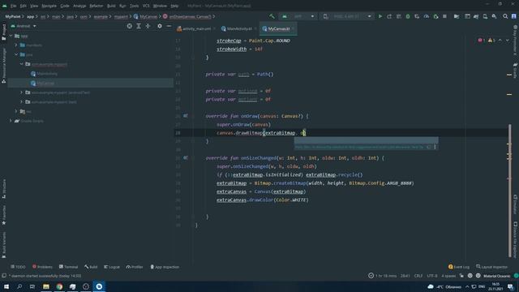Screen dimensions: 519x292
Task: Open the Profiler tool window
Action: click(135, 267)
